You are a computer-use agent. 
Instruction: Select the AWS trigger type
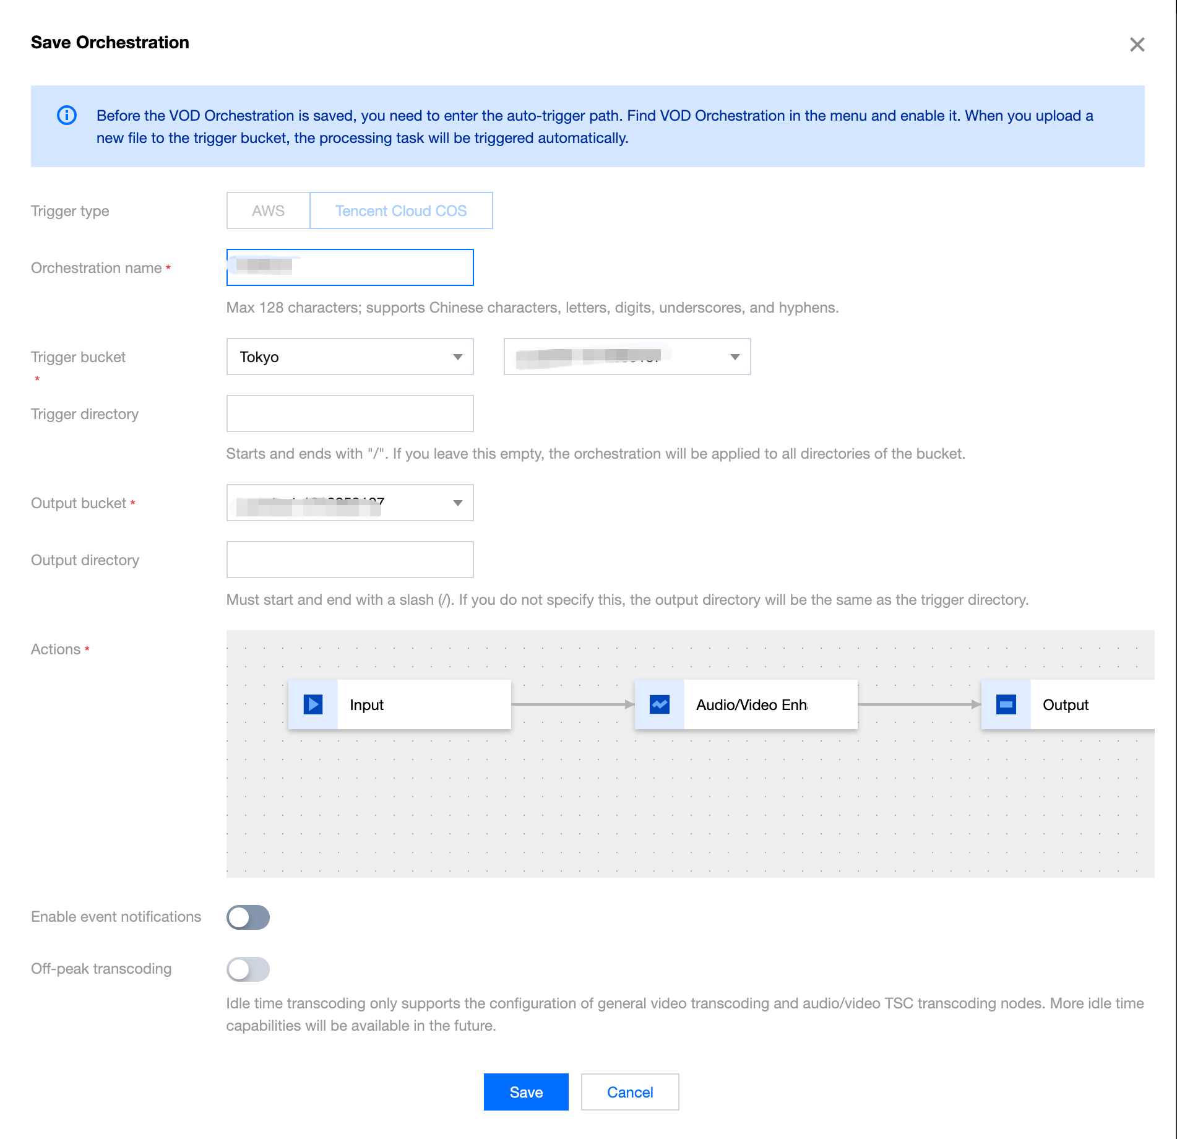point(268,211)
